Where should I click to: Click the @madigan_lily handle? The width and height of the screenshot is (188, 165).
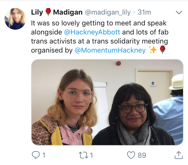tap(108, 12)
